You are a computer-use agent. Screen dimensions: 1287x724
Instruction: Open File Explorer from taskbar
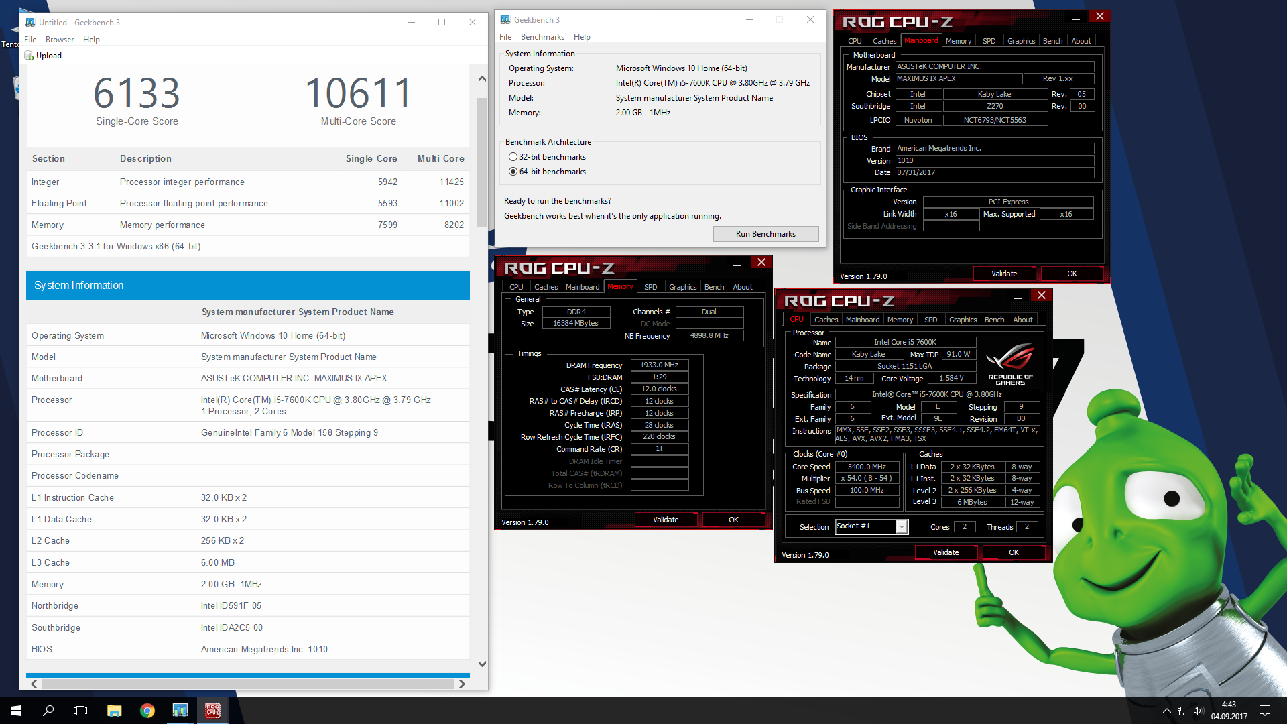click(114, 711)
